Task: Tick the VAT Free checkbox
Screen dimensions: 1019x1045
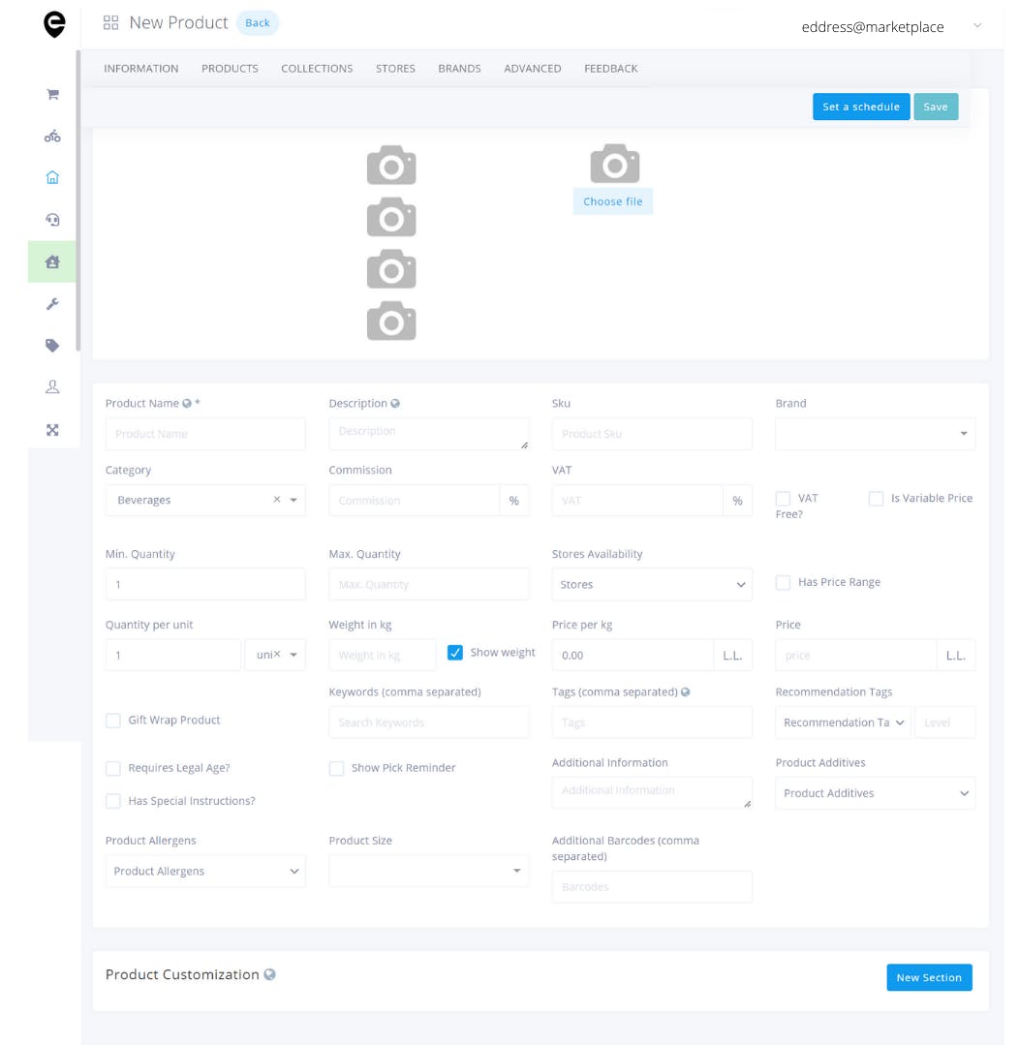Action: point(783,499)
